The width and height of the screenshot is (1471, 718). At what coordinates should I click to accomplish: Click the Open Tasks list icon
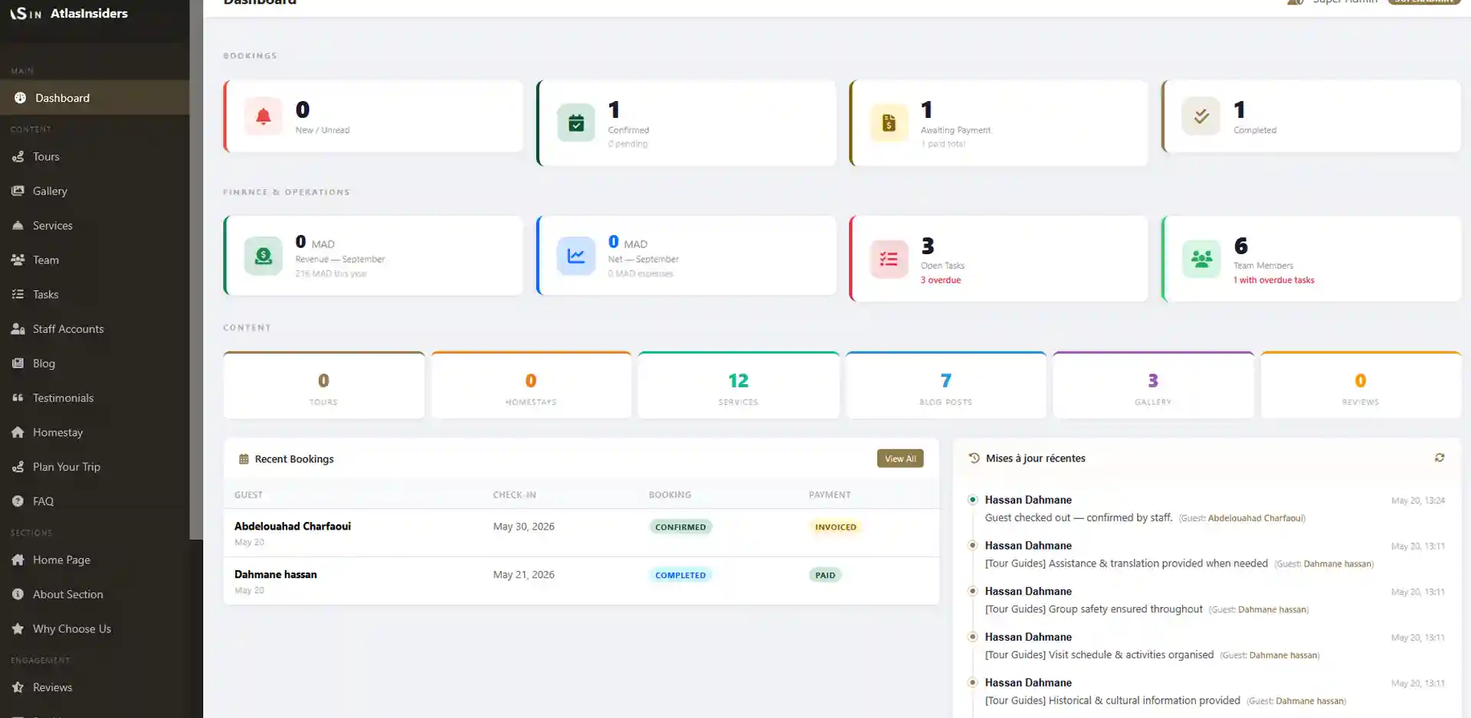pyautogui.click(x=889, y=259)
